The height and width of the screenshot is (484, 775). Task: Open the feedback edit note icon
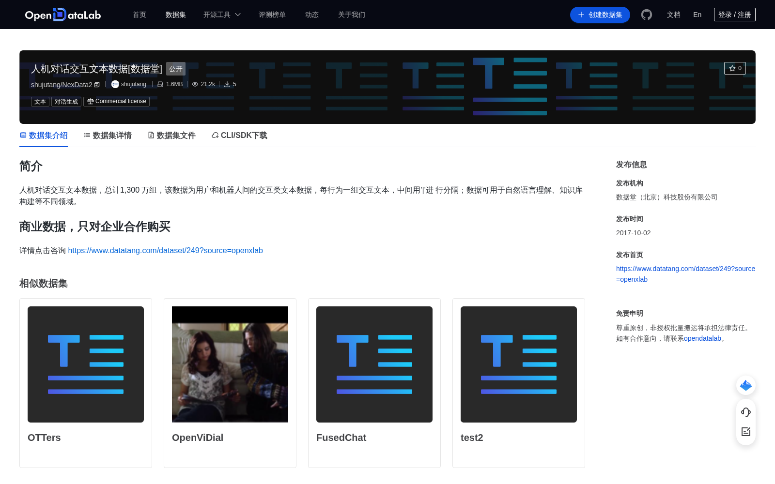click(x=746, y=431)
